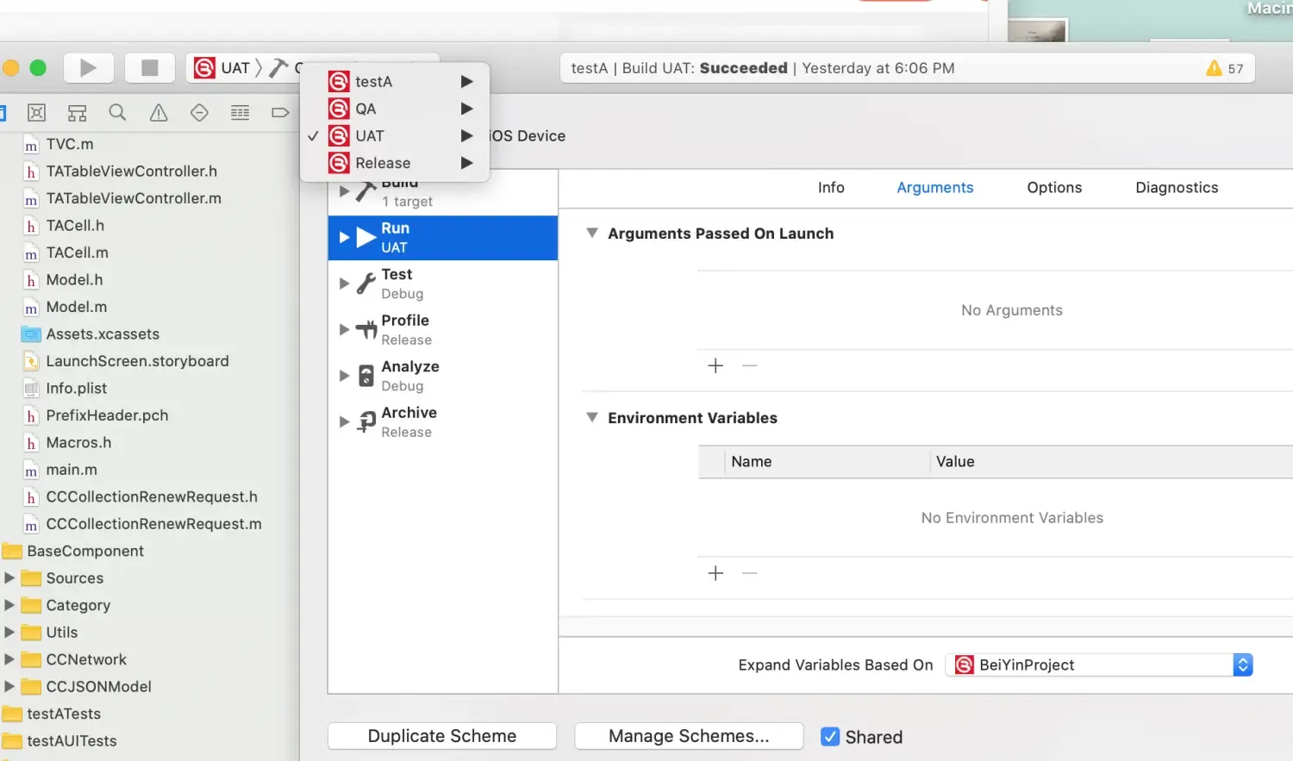Open the Find navigator magnifying glass
The width and height of the screenshot is (1293, 761).
(117, 112)
